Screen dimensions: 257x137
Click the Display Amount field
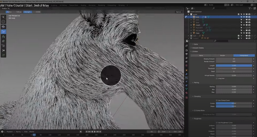click(234, 59)
